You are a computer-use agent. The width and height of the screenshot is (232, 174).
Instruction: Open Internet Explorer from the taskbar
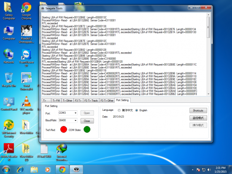20,169
